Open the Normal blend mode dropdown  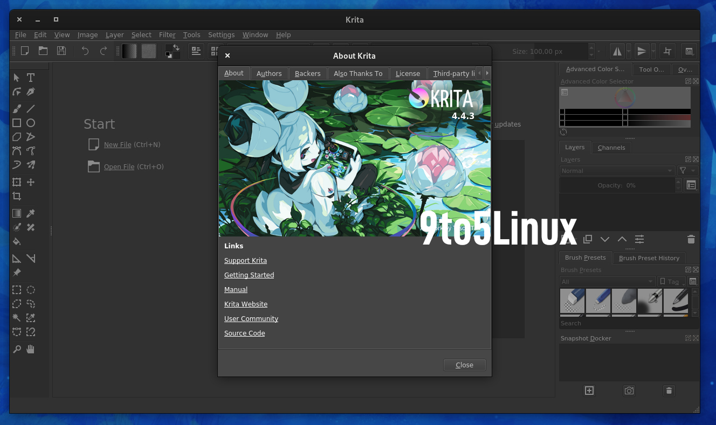(x=617, y=170)
